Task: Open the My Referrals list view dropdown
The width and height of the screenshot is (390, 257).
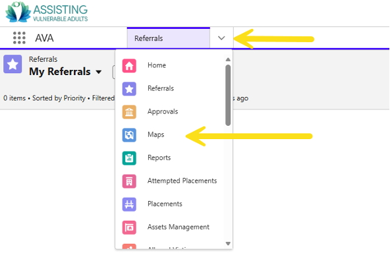Action: coord(99,72)
